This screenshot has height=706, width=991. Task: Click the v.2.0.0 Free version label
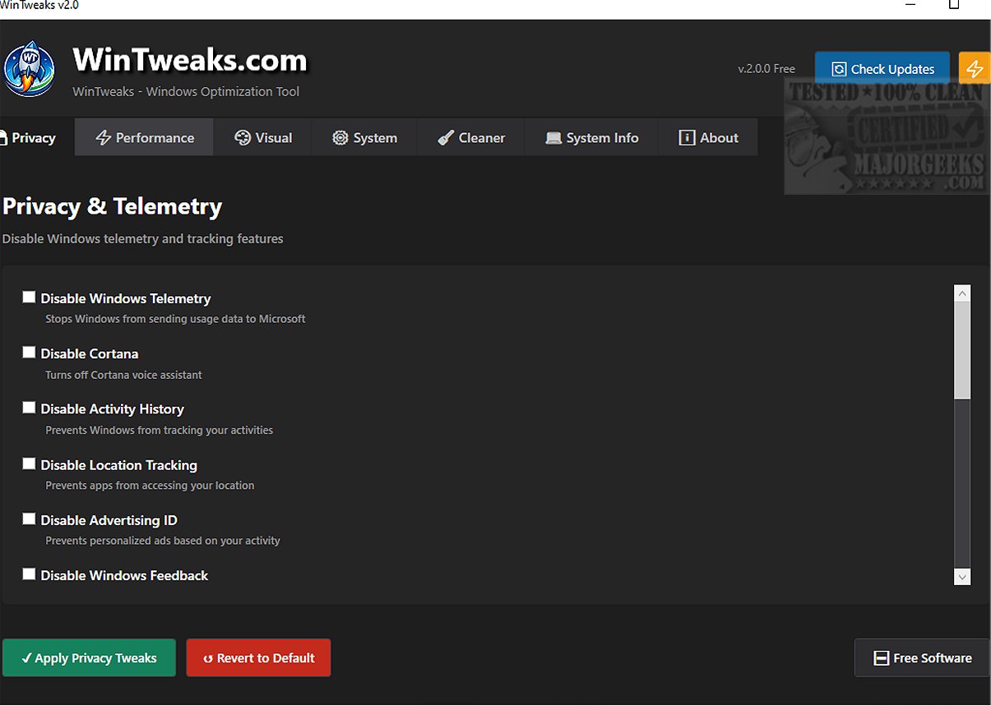click(766, 69)
